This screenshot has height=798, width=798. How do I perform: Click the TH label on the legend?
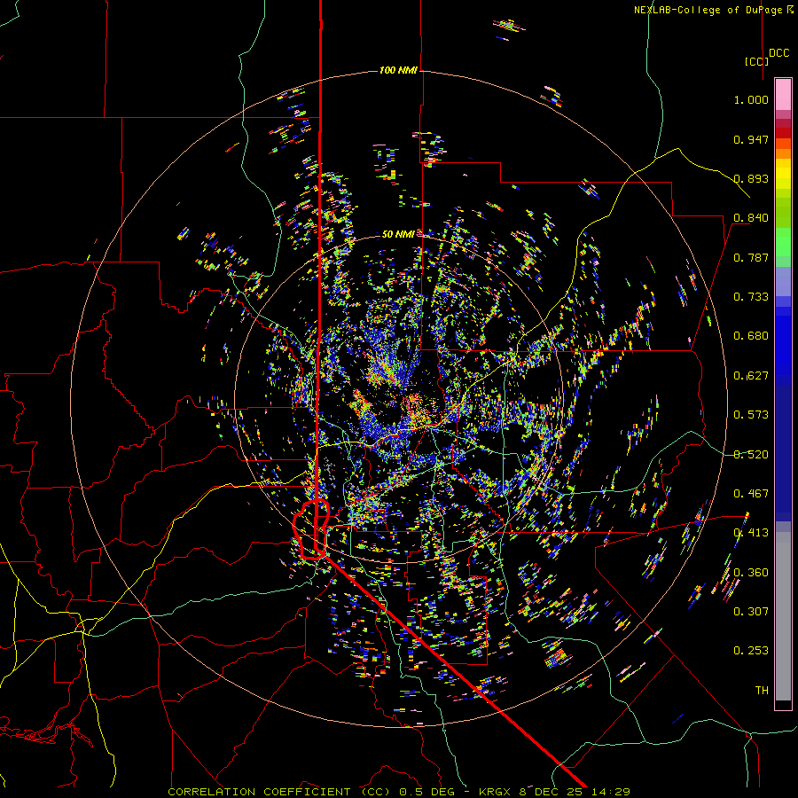(762, 691)
